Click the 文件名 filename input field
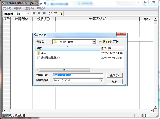The width and height of the screenshot is (160, 119). coord(78,75)
